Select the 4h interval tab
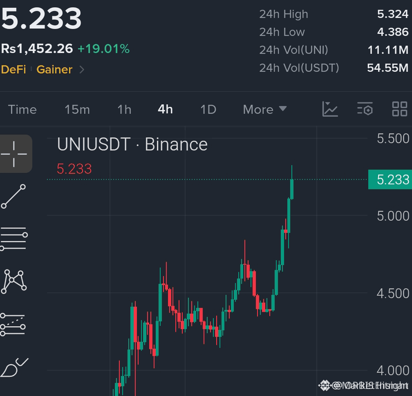 165,109
